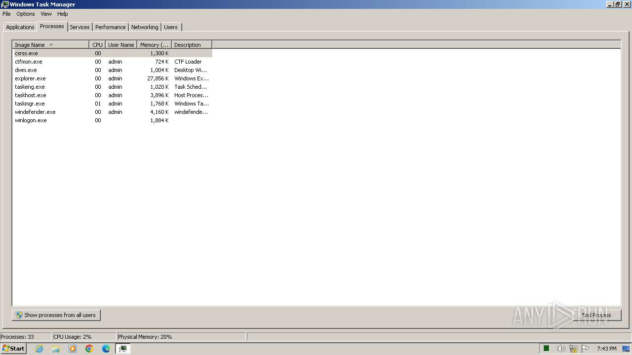Viewport: 632px width, 355px height.
Task: Select the csrss.exe process row
Action: pos(113,53)
